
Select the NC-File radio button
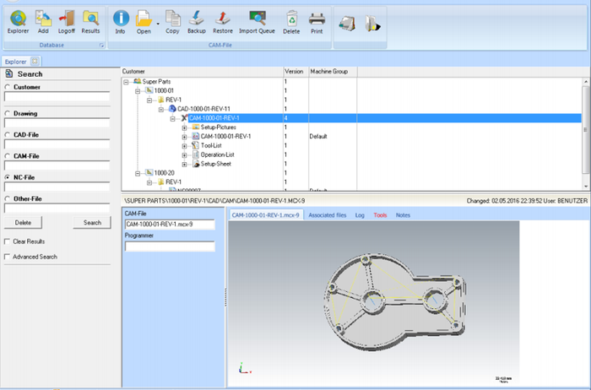(x=8, y=177)
